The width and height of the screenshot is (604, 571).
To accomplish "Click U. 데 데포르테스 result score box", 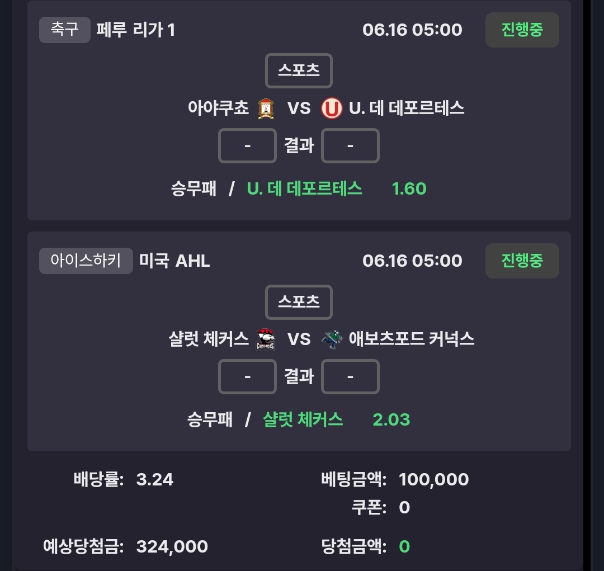I will click(x=350, y=145).
